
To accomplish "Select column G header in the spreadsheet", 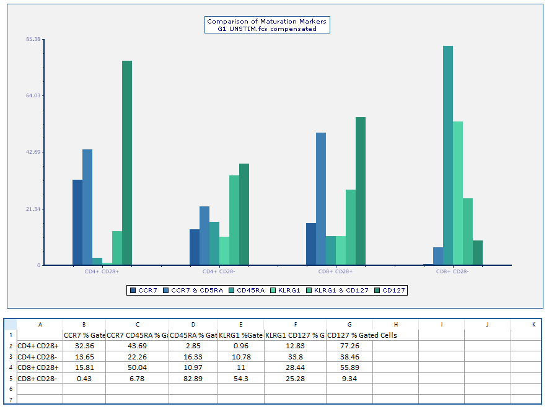I will (349, 324).
